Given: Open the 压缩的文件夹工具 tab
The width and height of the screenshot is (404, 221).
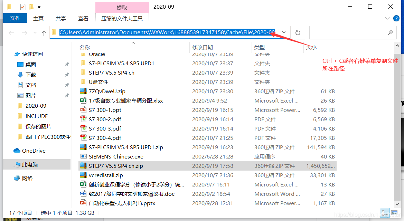Looking at the screenshot, I should click(x=122, y=19).
